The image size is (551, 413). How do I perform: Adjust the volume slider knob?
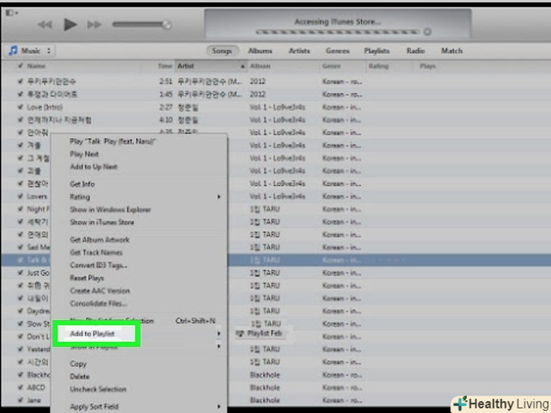coord(167,24)
